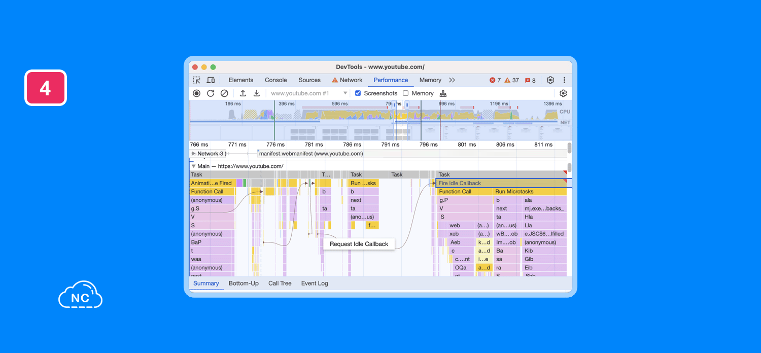This screenshot has height=353, width=761.
Task: Select the g.S flame chart entry
Action: 212,208
